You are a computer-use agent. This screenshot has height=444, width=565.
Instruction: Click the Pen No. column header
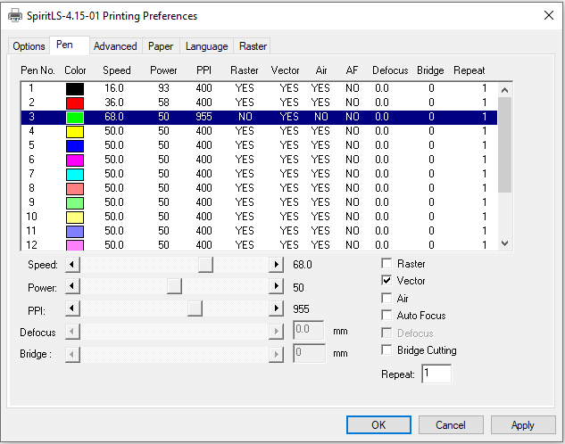37,70
